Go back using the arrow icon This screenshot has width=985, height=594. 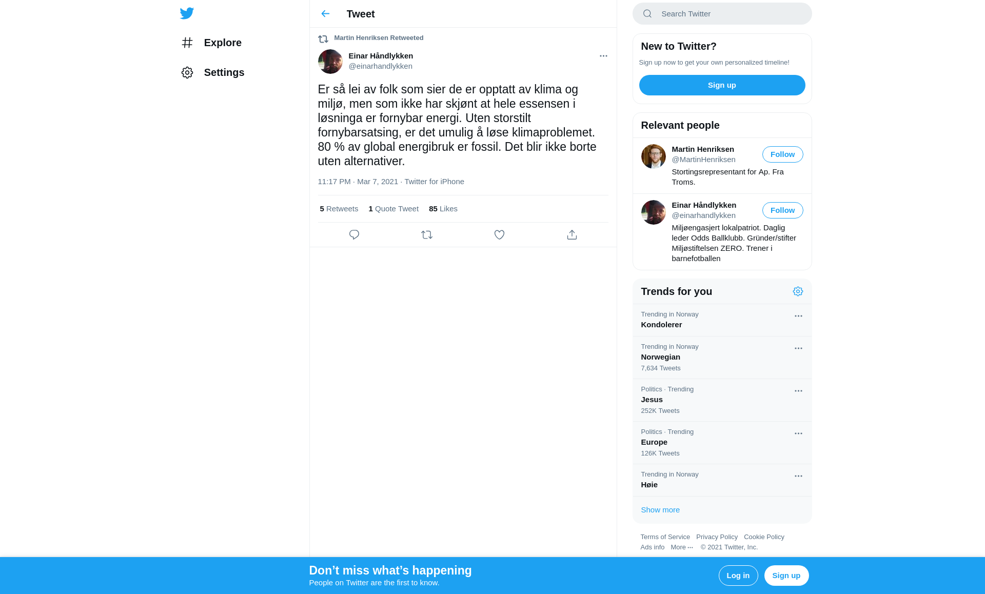pyautogui.click(x=325, y=14)
